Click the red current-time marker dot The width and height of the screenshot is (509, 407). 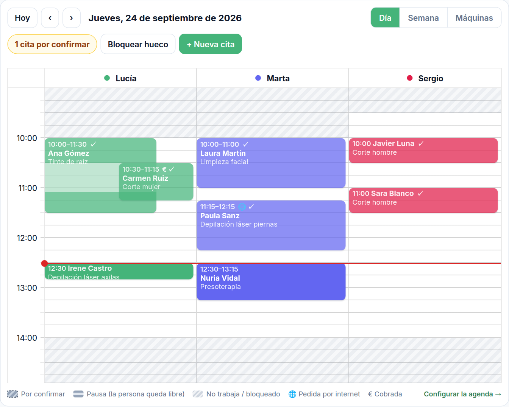(44, 263)
